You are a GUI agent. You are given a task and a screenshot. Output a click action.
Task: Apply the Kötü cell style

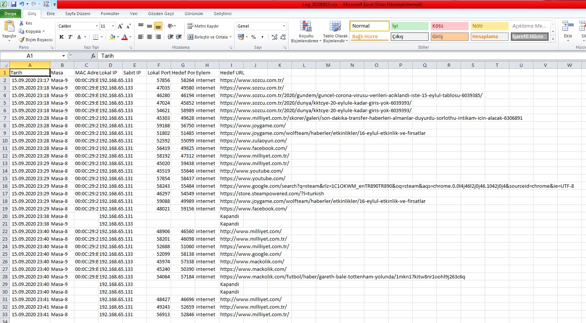click(450, 26)
